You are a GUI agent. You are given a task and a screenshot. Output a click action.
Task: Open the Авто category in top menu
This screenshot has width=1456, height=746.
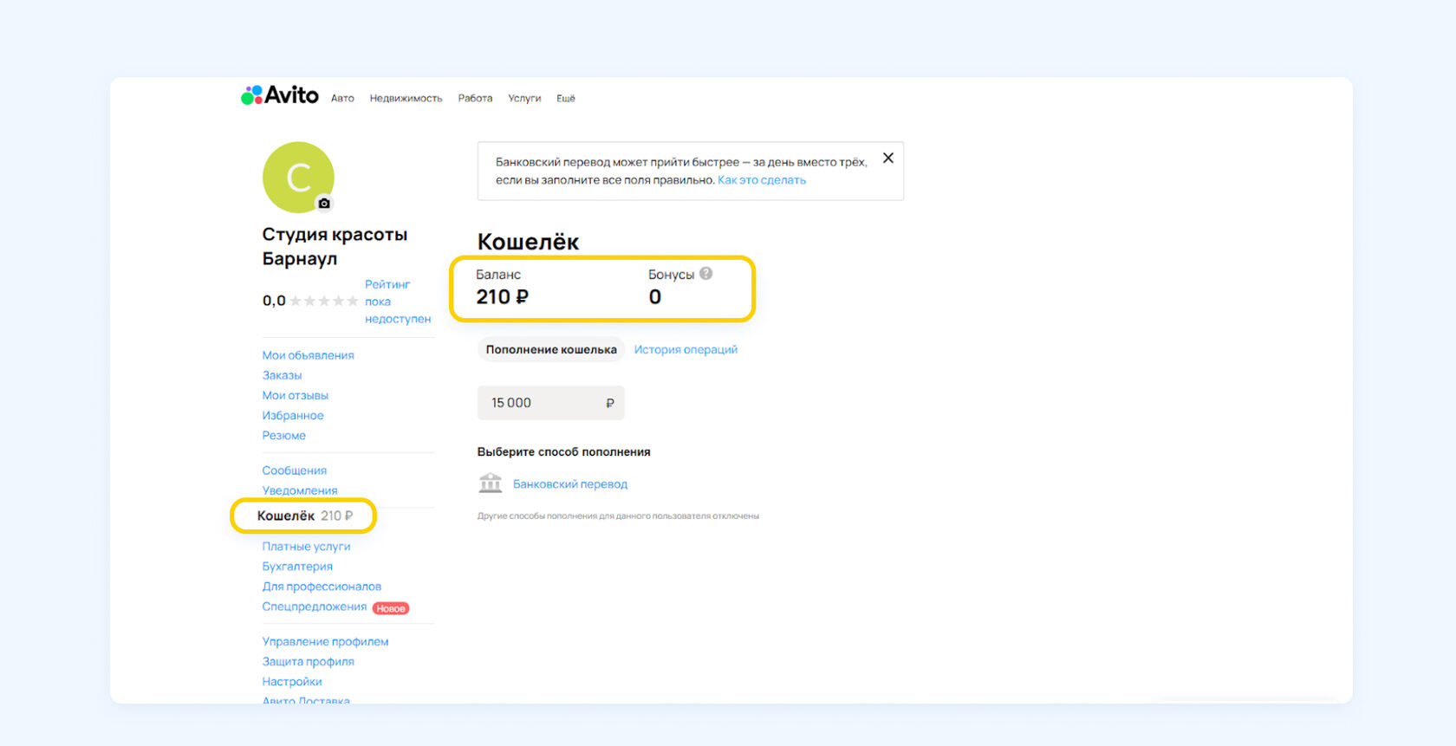coord(342,99)
